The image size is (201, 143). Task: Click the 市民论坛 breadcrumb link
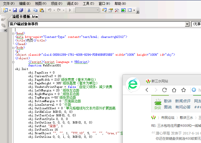pos(168,117)
